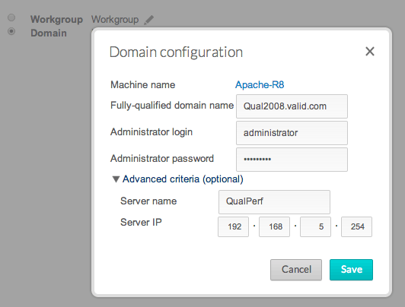Viewport: 405px width, 307px height.
Task: Click the Advanced criteria (optional) label
Action: (x=183, y=179)
